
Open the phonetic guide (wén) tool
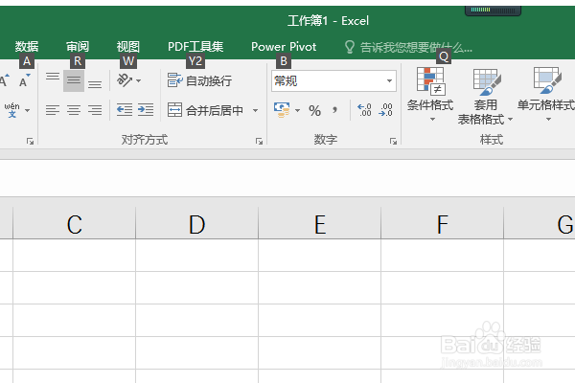11,109
